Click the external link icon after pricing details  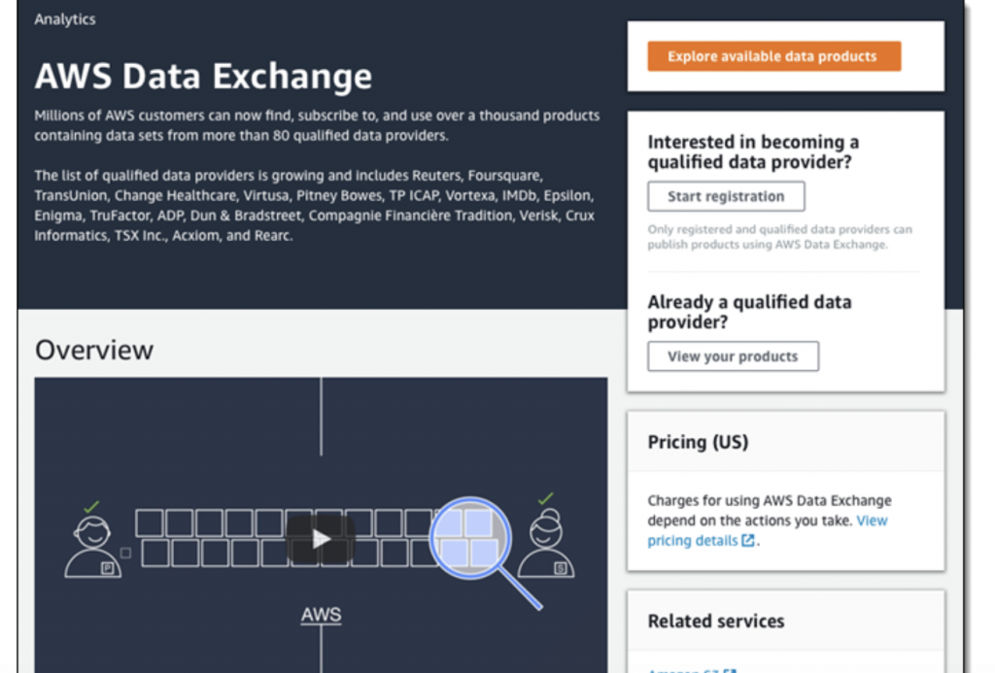coord(748,540)
